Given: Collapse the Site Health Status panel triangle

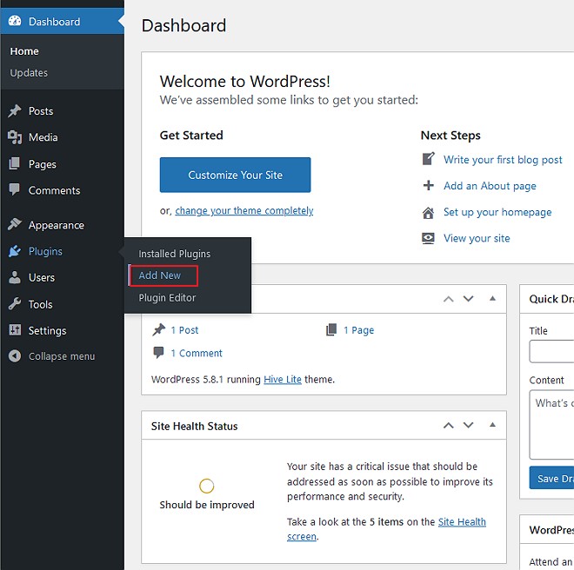Looking at the screenshot, I should coord(493,425).
